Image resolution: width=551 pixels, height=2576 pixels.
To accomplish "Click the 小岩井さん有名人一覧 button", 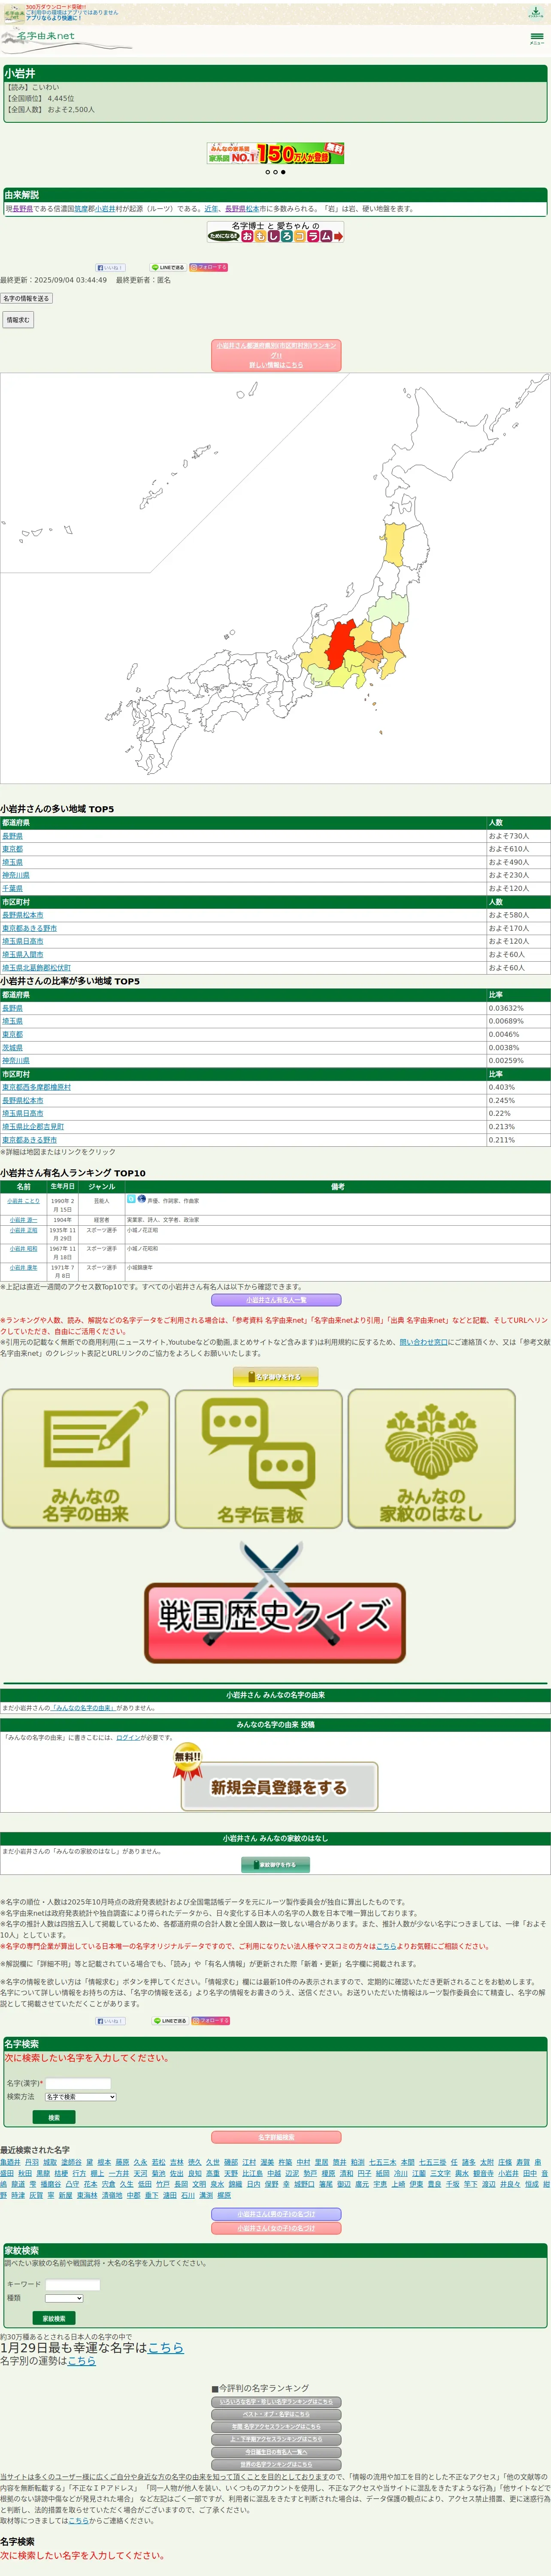I will 276,1301.
